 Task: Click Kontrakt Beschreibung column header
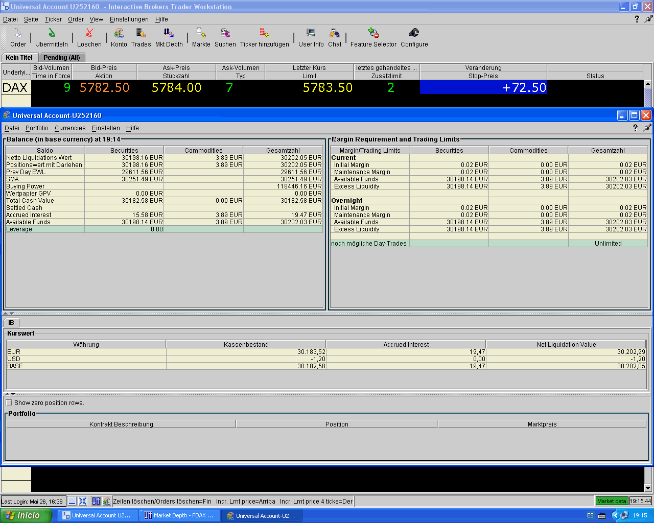[x=121, y=424]
